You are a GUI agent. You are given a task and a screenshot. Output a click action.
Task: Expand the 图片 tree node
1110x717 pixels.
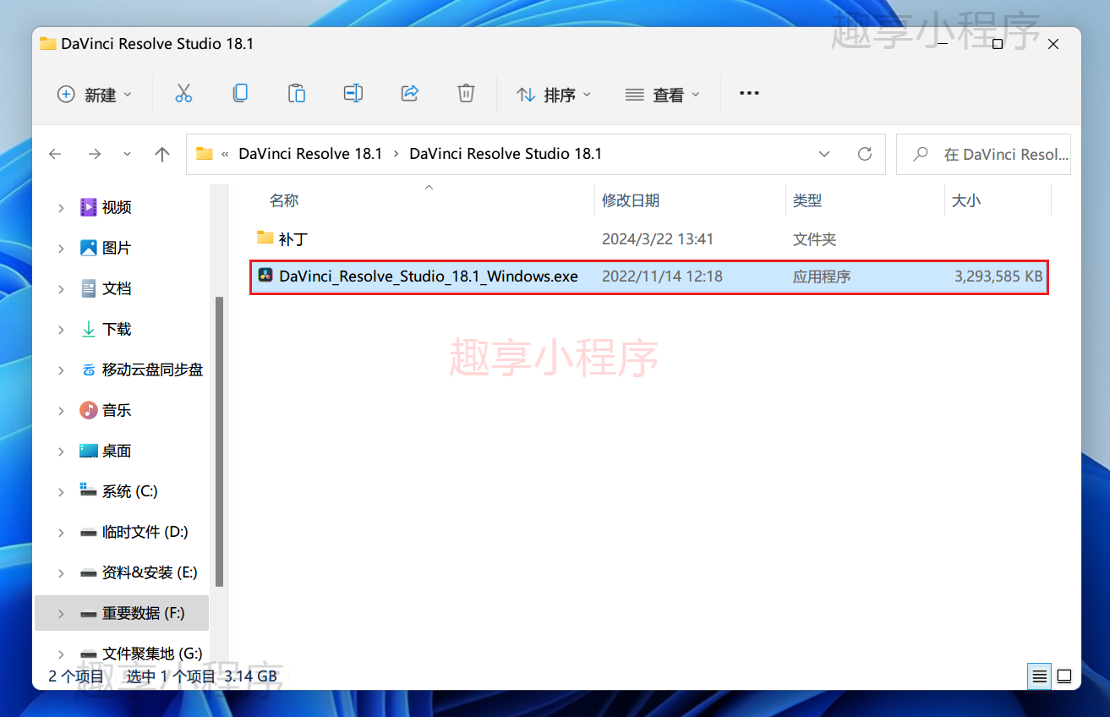pyautogui.click(x=61, y=248)
